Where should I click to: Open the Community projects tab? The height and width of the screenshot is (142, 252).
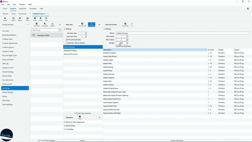pos(22,14)
